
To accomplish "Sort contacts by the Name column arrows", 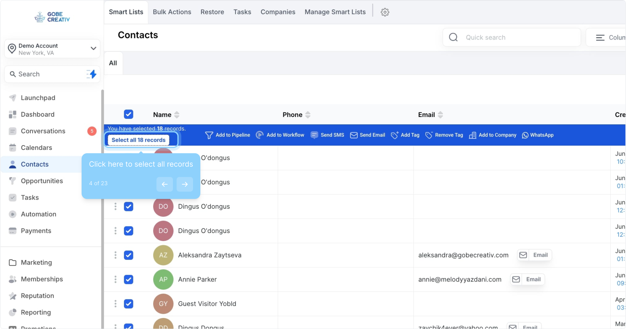I will (177, 115).
